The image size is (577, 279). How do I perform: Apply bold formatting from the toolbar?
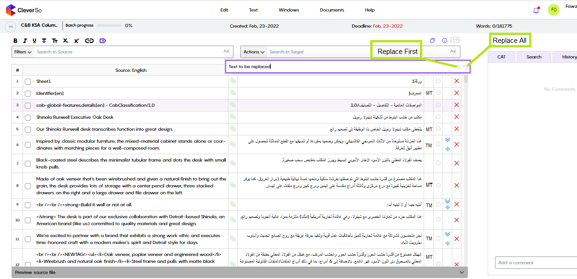point(16,41)
